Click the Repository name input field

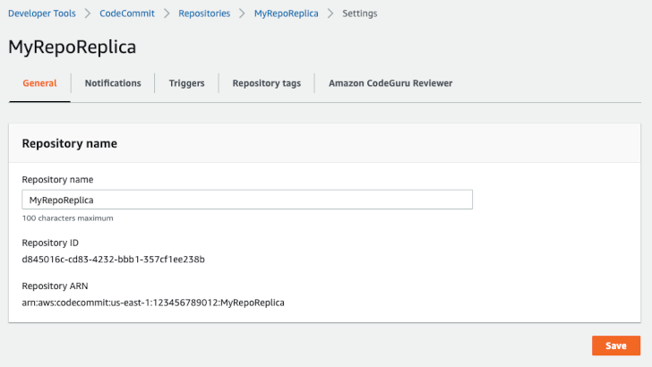pyautogui.click(x=247, y=200)
